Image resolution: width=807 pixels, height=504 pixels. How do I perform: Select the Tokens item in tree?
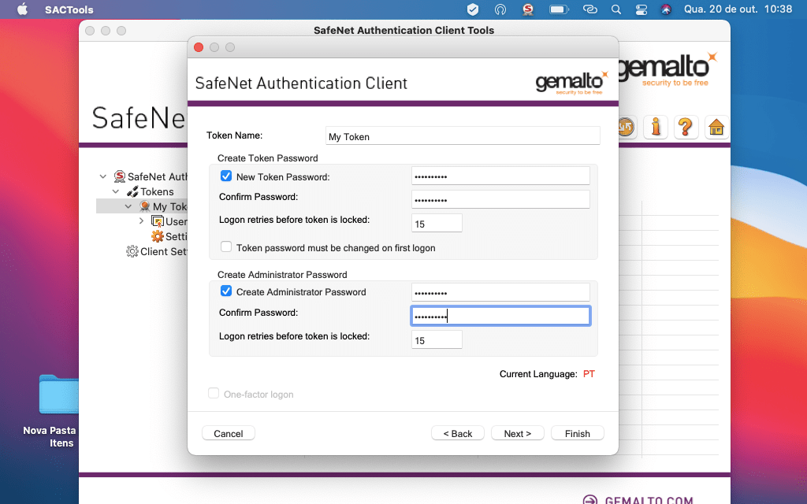(157, 192)
